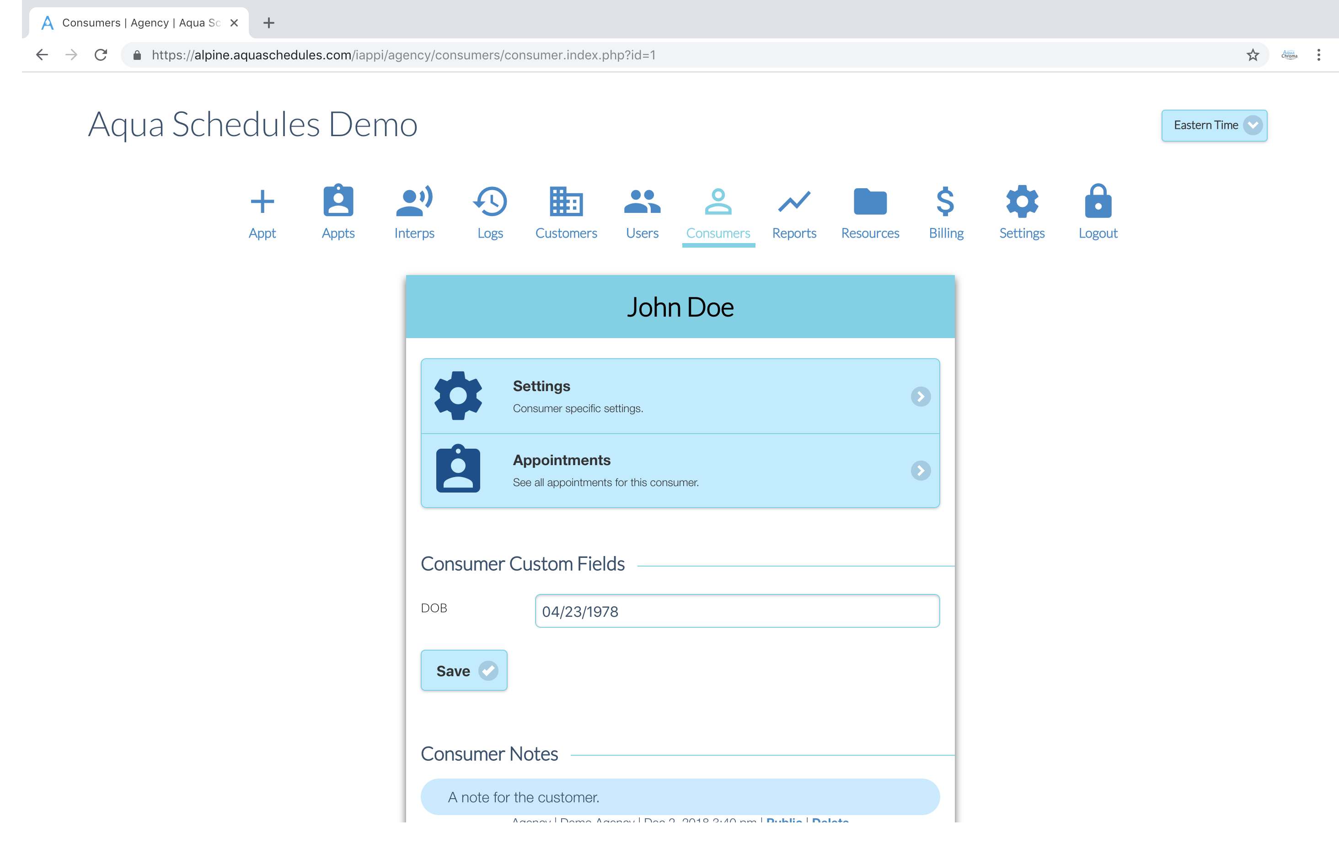Click the Reports navigation label
1339x848 pixels.
coord(794,233)
